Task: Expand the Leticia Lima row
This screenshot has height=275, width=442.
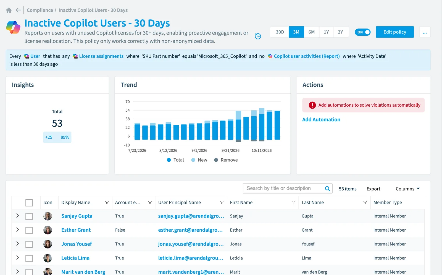Action: click(x=17, y=258)
